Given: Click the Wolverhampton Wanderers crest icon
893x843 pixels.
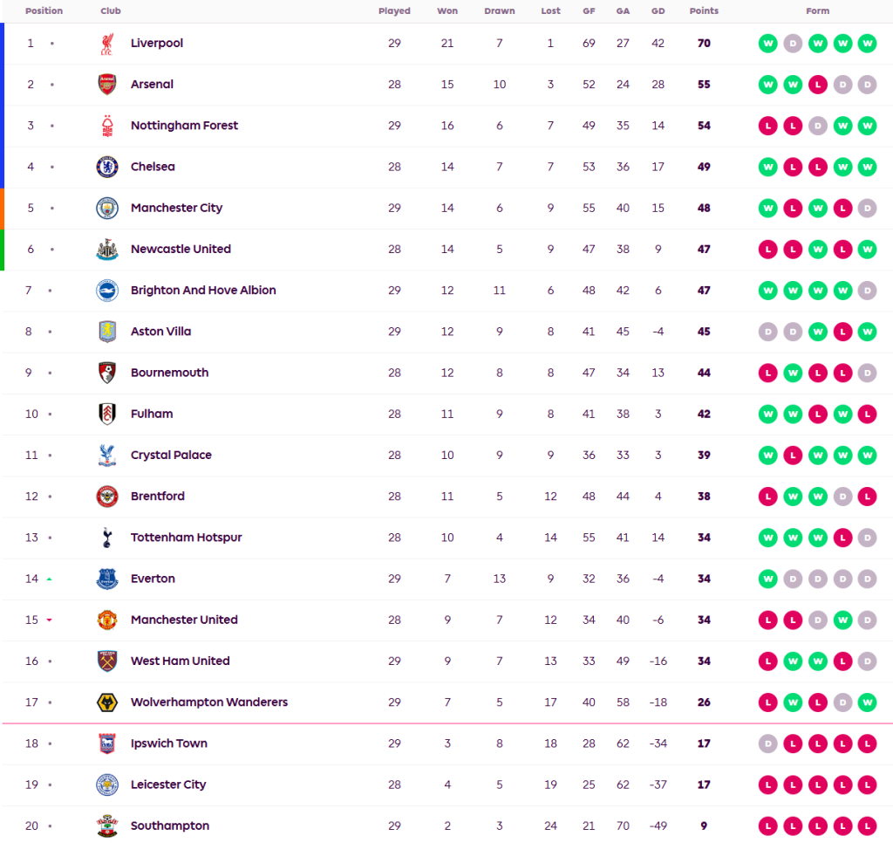Looking at the screenshot, I should (x=106, y=702).
